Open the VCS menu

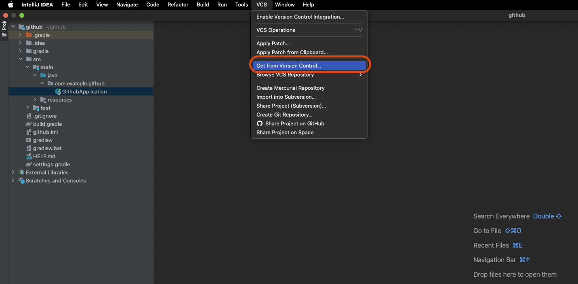pos(261,4)
